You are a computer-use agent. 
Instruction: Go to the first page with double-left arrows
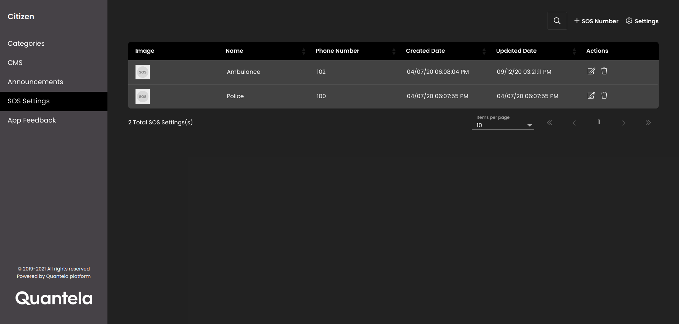pyautogui.click(x=549, y=123)
